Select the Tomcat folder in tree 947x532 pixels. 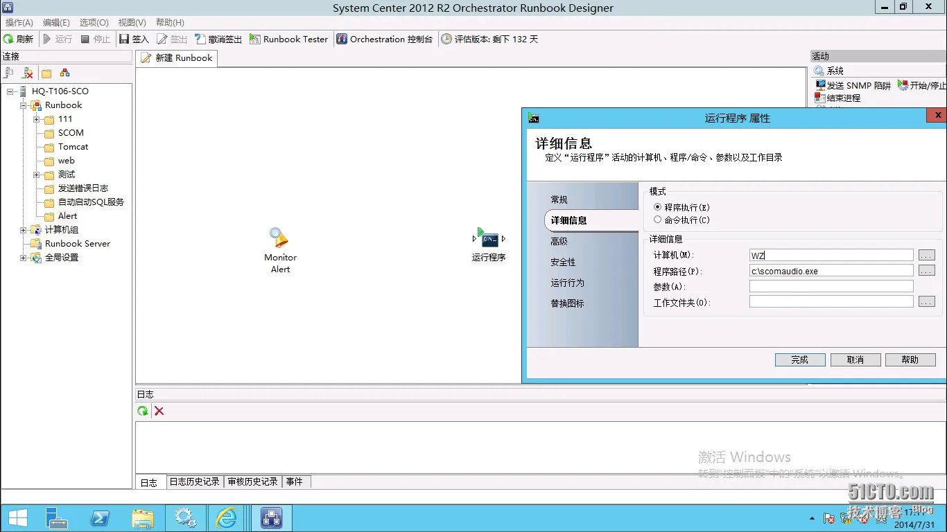point(73,147)
